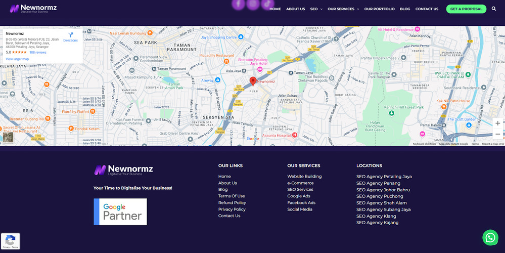This screenshot has width=505, height=253.
Task: Click the Piccadilly Restaurant map icon
Action: [x=226, y=61]
